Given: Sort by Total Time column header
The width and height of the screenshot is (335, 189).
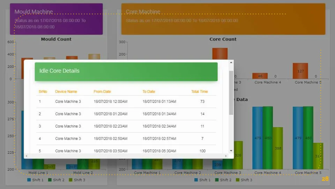Looking at the screenshot, I should 199,92.
